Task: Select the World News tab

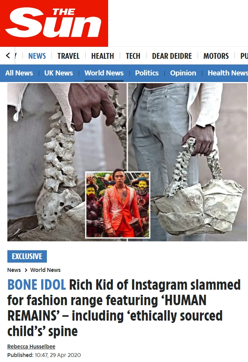Action: pos(104,73)
